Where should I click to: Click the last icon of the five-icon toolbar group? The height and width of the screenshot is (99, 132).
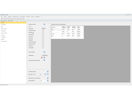point(15,19)
